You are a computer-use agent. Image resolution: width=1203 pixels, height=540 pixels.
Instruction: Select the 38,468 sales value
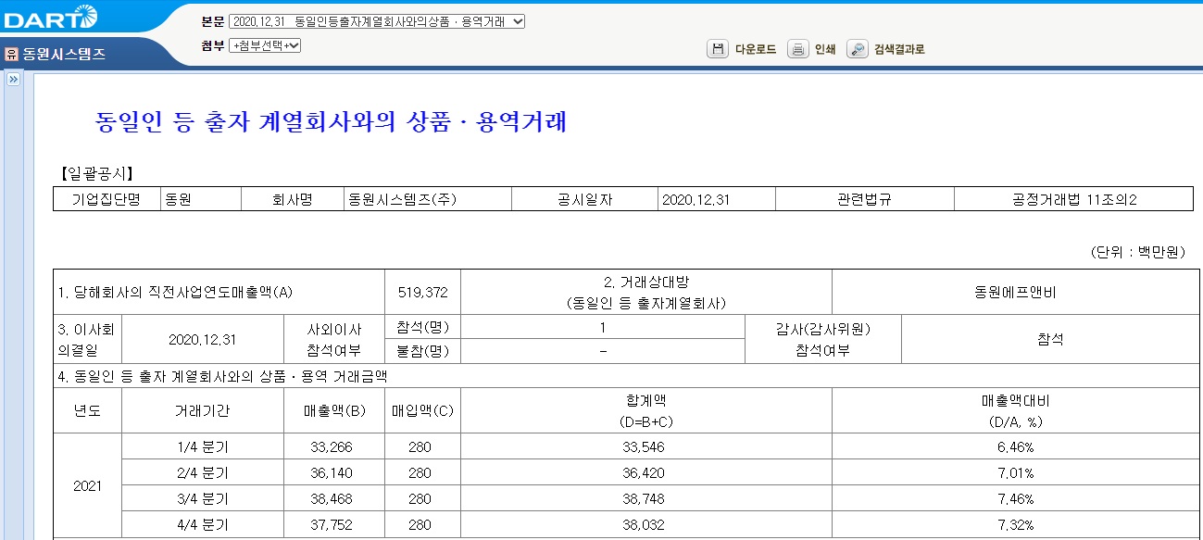334,498
